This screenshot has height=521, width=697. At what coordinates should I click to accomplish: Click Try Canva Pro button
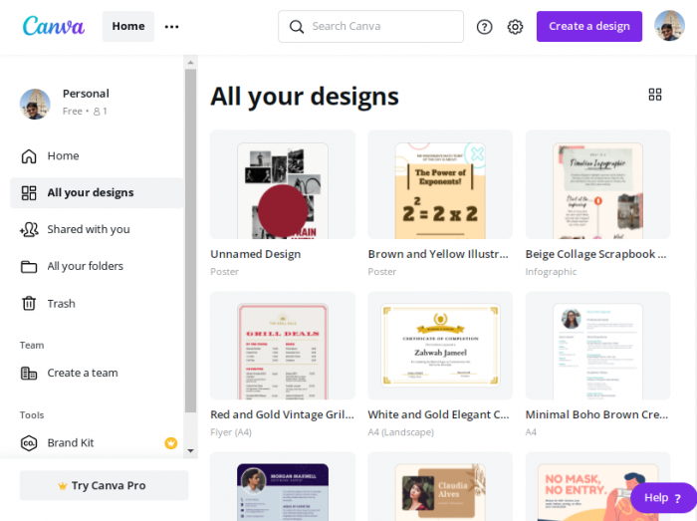click(x=104, y=486)
